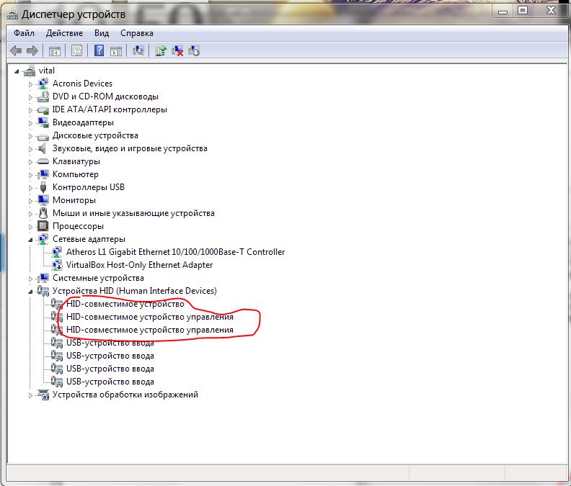Screen dimensions: 571x486
Task: Minimize the Диспетчер устройств window
Action: pos(503,11)
